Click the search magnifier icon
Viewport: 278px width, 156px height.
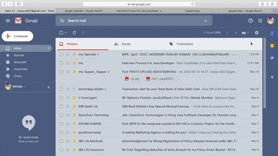point(62,21)
